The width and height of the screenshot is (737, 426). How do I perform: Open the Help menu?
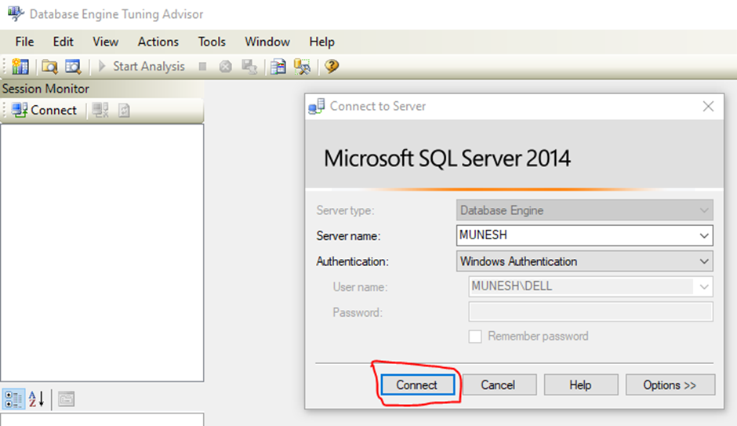(321, 42)
